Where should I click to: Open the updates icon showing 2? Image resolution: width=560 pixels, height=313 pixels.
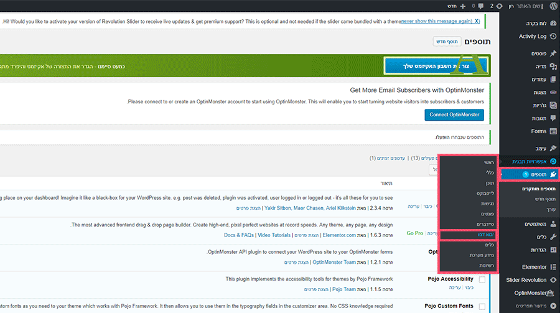[499, 6]
